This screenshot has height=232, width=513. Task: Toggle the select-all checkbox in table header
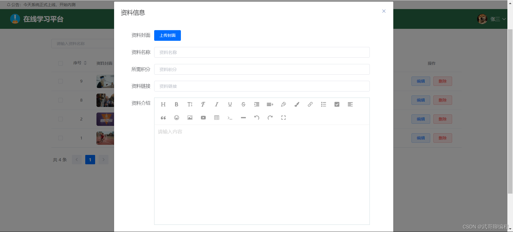(61, 63)
